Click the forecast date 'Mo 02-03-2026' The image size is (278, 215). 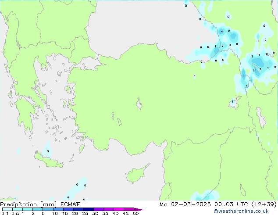185,204
